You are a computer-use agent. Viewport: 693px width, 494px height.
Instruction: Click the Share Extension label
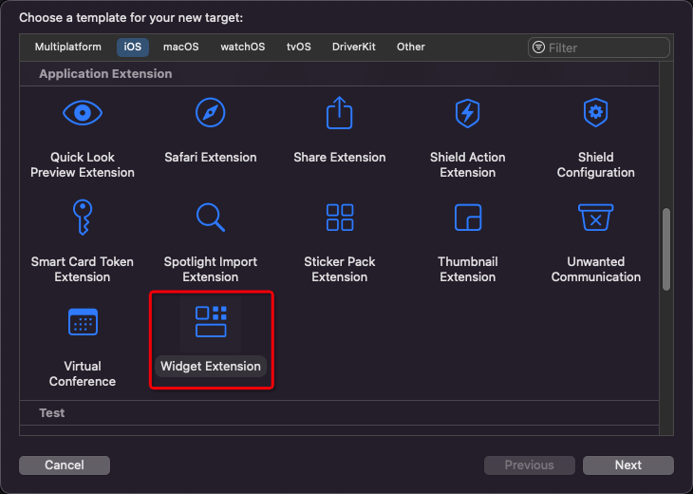tap(340, 158)
